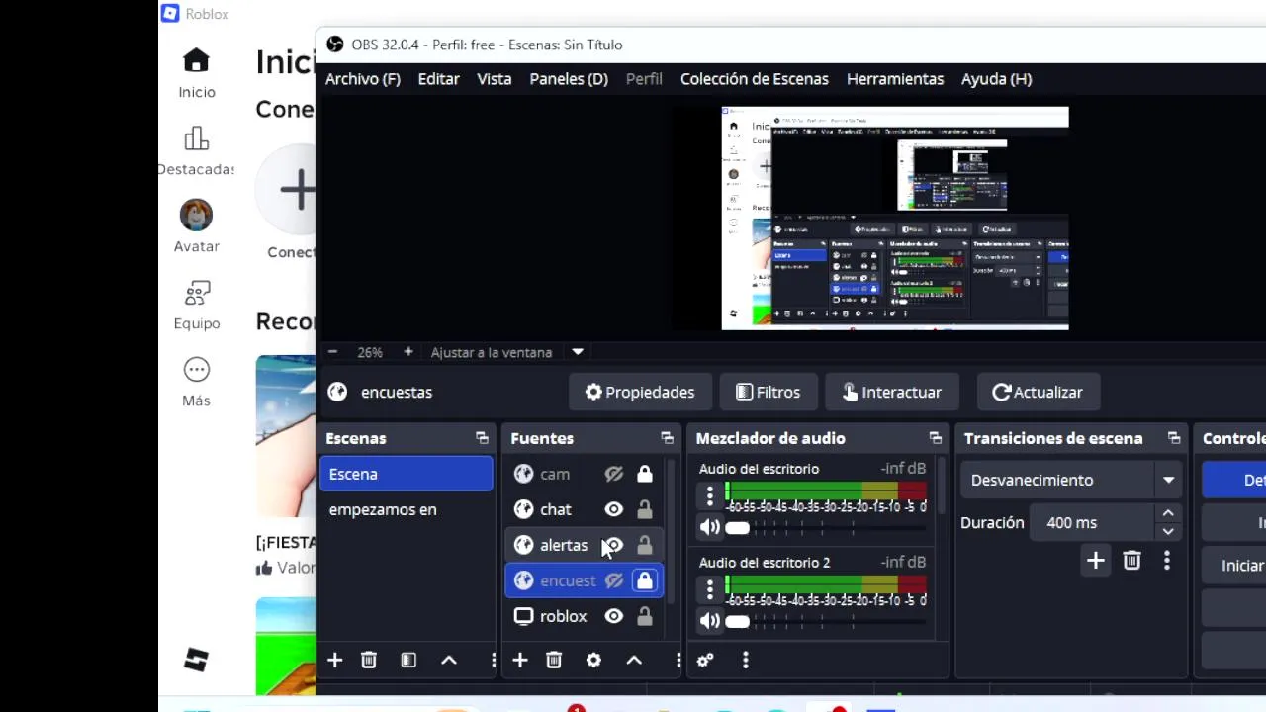Move scene up with arrow icon
The width and height of the screenshot is (1266, 712).
(449, 660)
